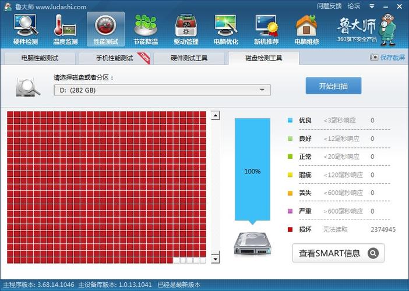The image size is (409, 291).
Task: Click the 无法读取 label
Action: point(336,229)
